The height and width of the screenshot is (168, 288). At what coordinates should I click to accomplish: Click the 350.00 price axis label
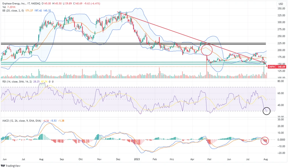[281, 8]
